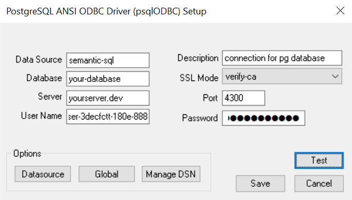
Task: Click the Test connection button
Action: tap(319, 161)
